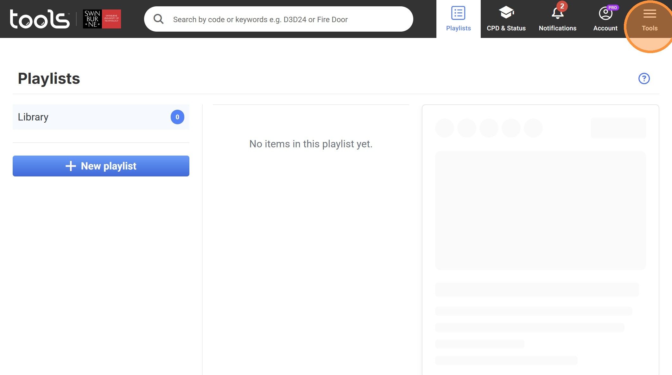The height and width of the screenshot is (375, 672).
Task: Open the Playlists tab
Action: pos(458,19)
